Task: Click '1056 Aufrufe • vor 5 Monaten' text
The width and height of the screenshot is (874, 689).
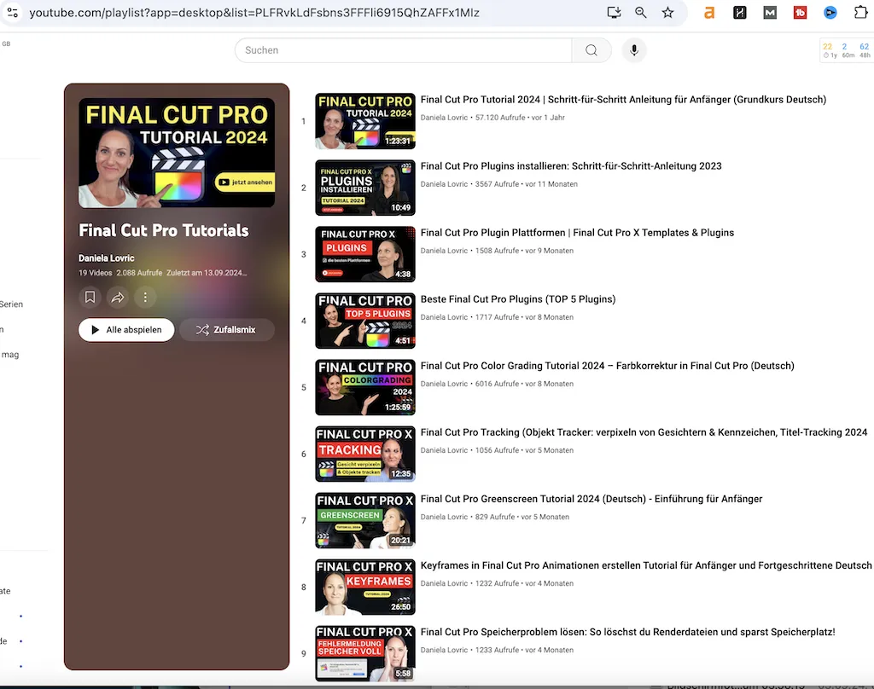Action: click(525, 450)
